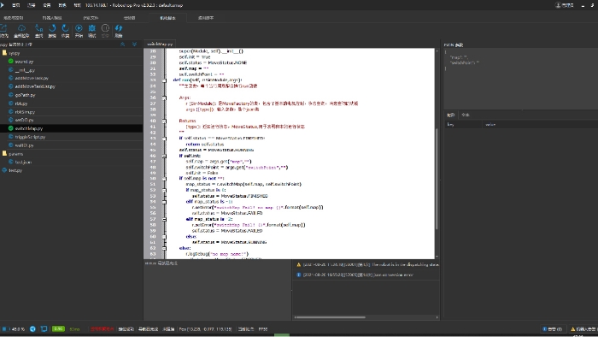Open rbk.py in the file tree
Viewport: 598px width, 337px height.
(x=21, y=103)
